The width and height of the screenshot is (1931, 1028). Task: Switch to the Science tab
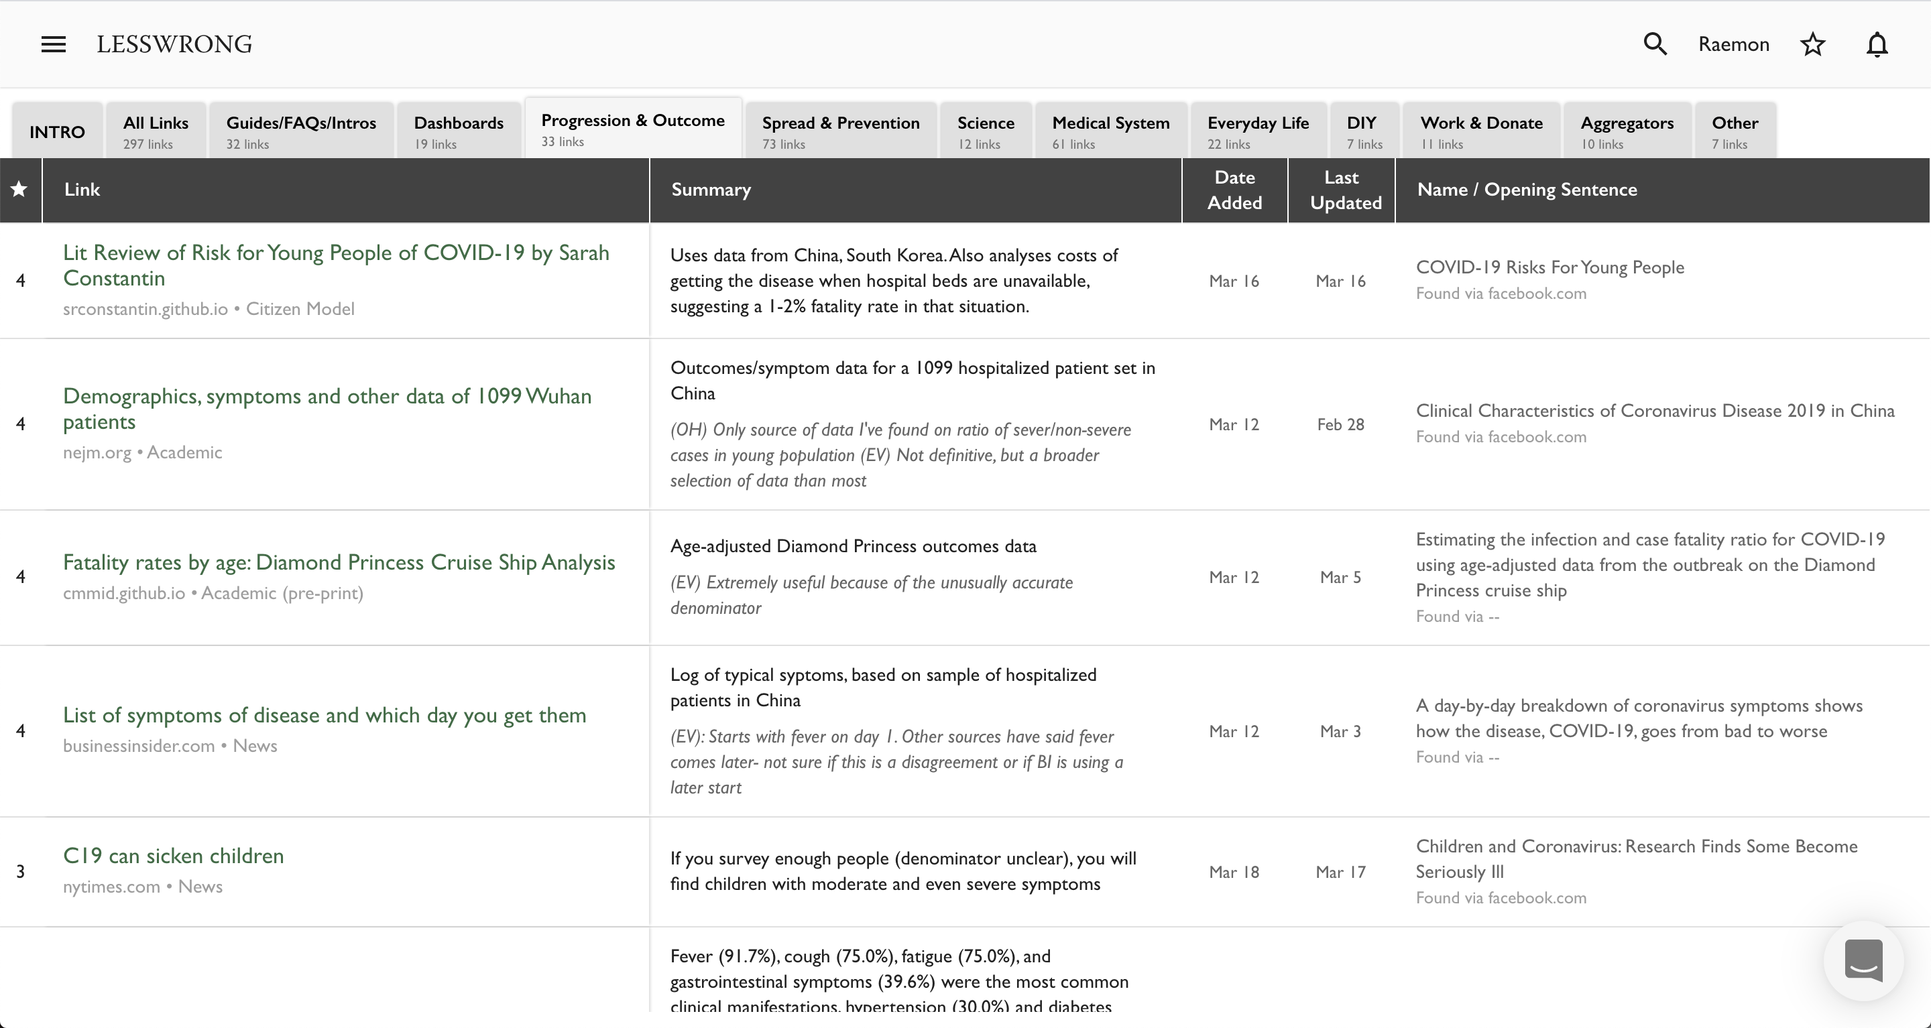coord(986,131)
